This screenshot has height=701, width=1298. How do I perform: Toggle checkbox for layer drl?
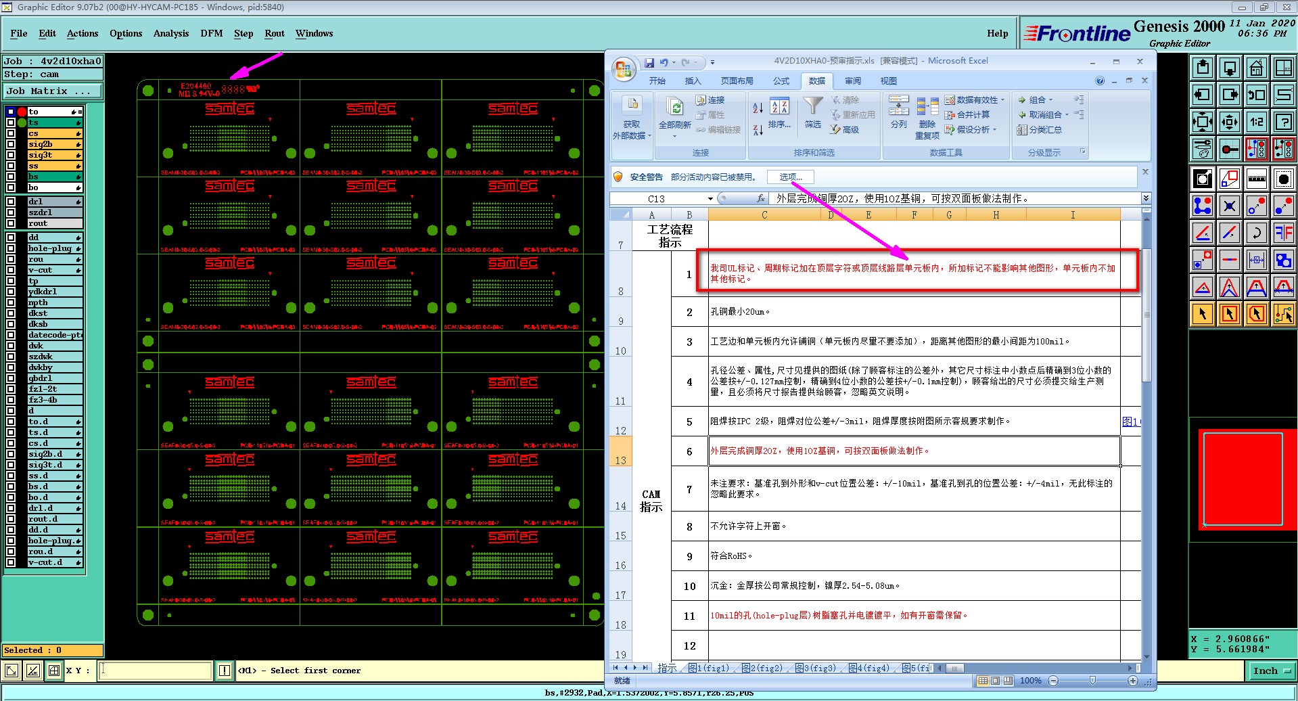pos(11,202)
